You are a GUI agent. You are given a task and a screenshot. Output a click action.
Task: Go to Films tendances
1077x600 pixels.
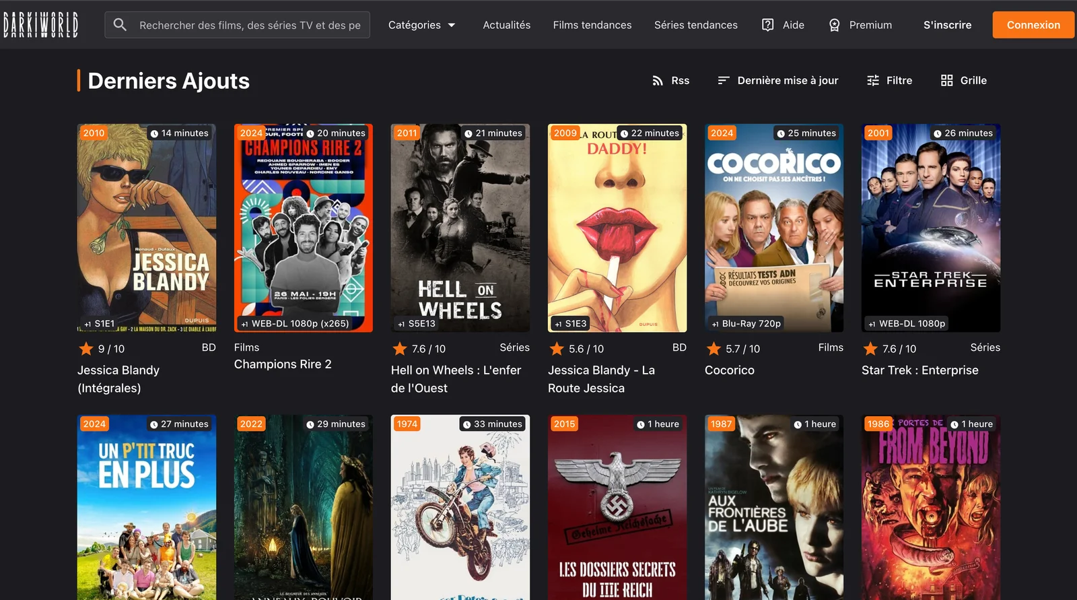pos(592,25)
